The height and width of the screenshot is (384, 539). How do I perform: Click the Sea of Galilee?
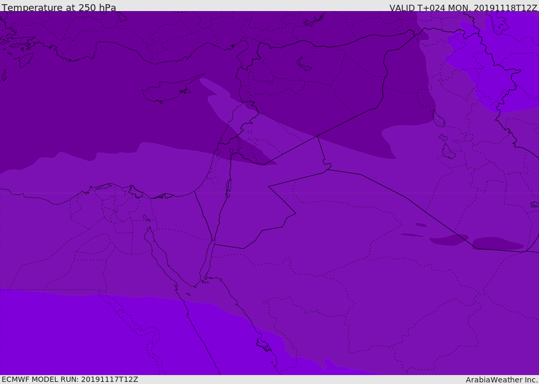click(x=231, y=151)
